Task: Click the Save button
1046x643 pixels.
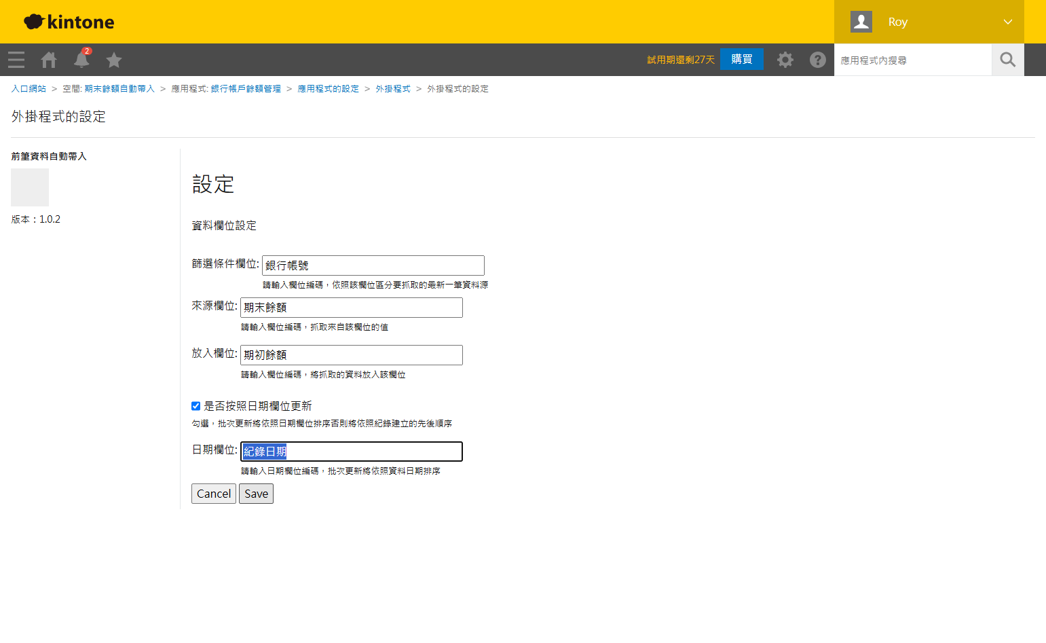Action: pyautogui.click(x=257, y=494)
